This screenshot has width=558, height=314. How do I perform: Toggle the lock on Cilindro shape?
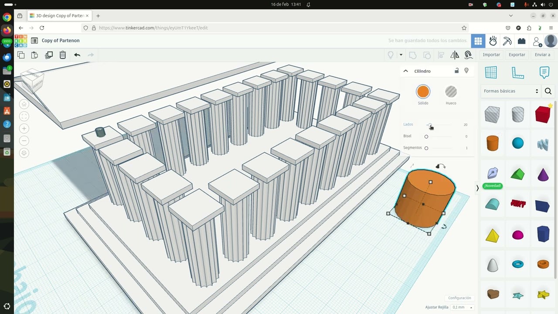(456, 71)
